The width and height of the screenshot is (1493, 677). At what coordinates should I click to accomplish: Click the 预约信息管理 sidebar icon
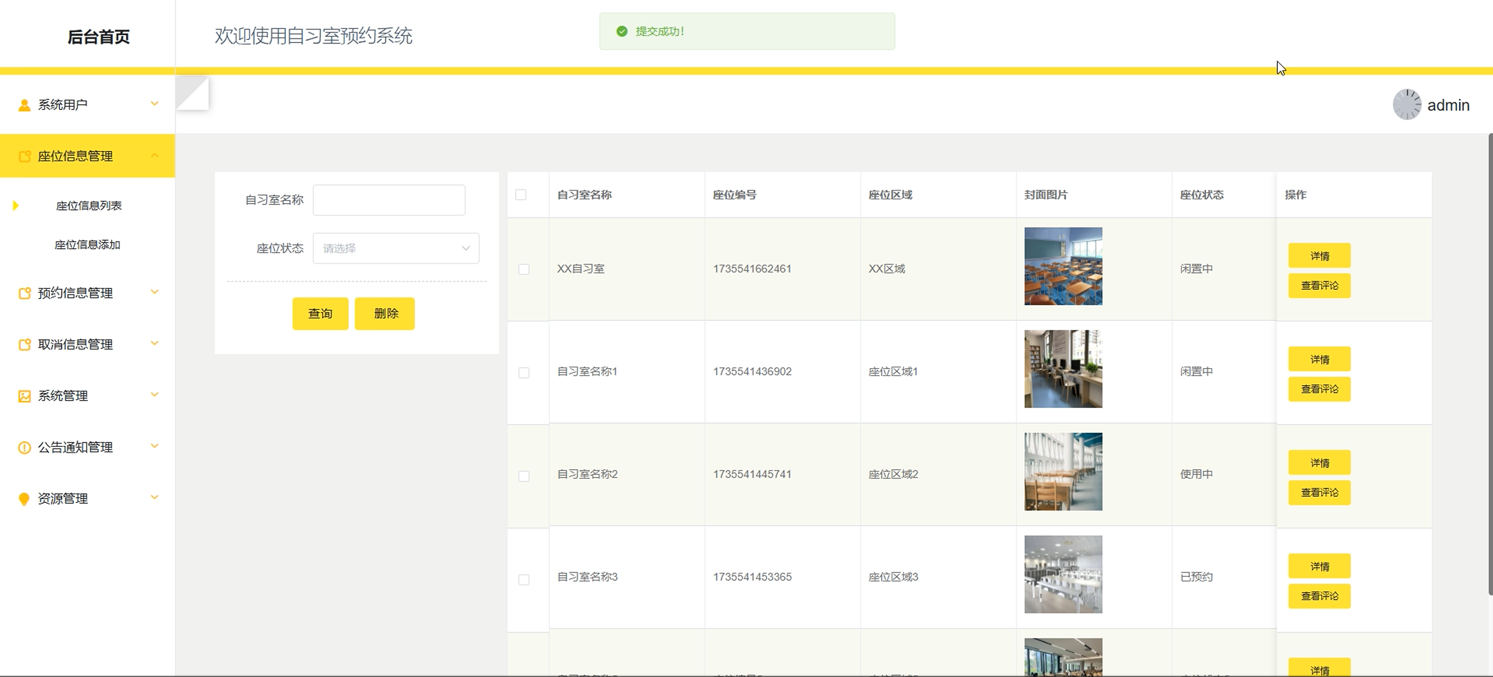pos(24,293)
